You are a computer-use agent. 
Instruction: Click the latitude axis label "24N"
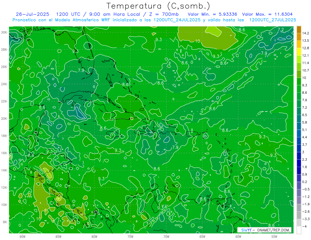pyautogui.click(x=4, y=84)
